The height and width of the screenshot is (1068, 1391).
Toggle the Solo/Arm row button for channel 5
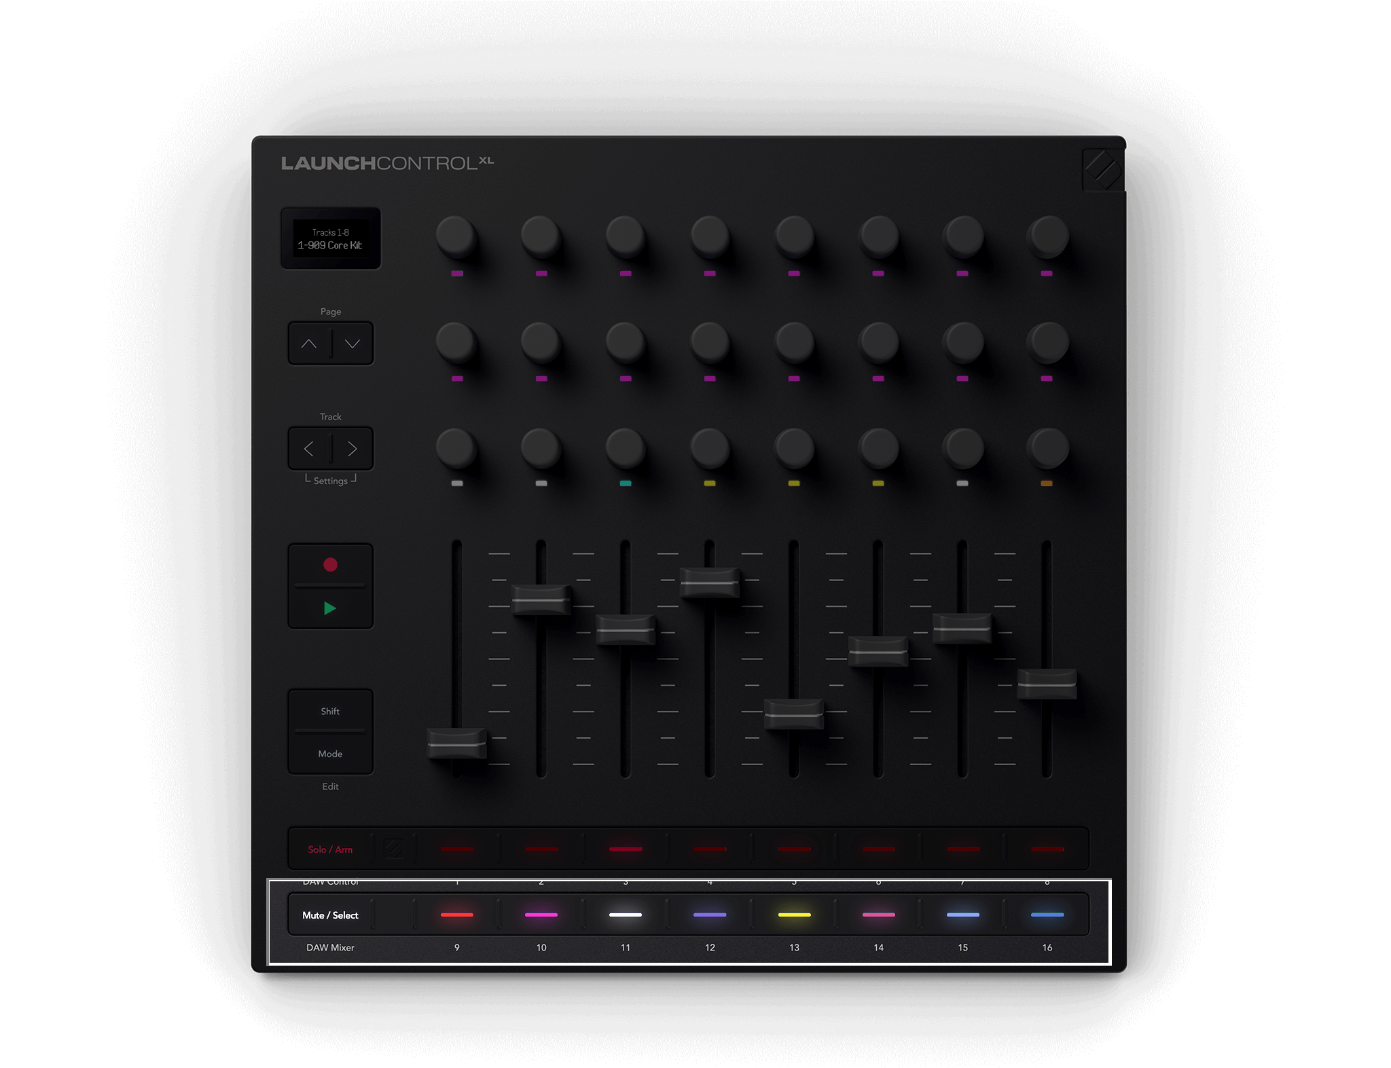794,849
